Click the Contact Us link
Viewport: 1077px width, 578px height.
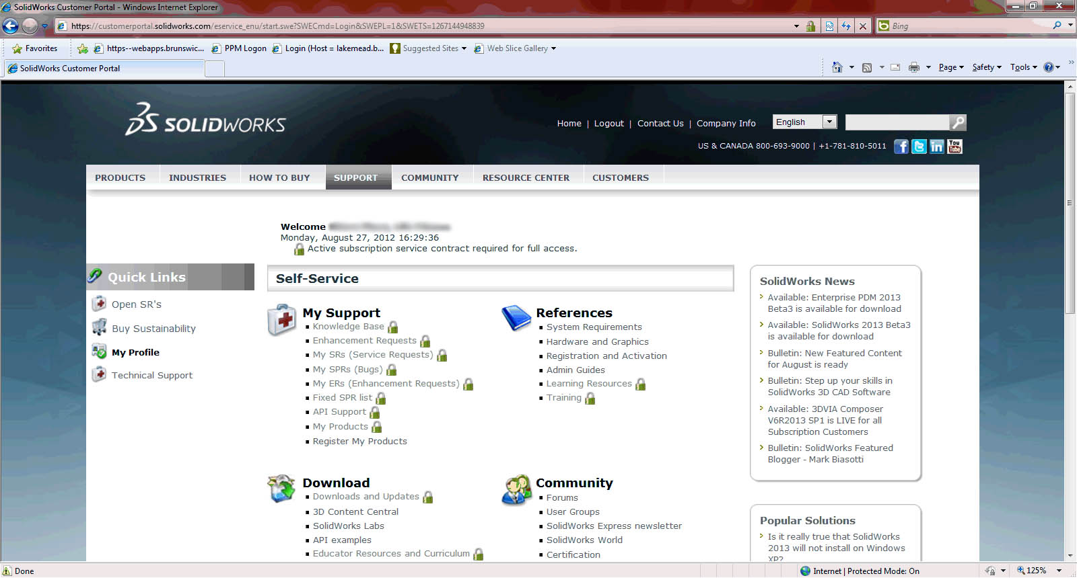click(660, 123)
